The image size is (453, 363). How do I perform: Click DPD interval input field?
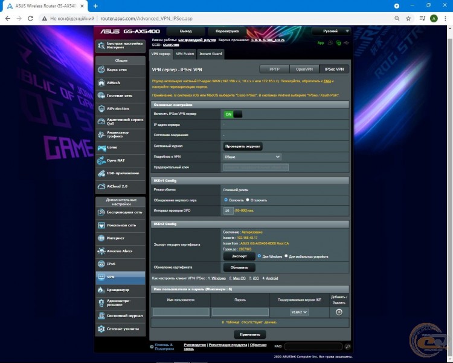(228, 211)
